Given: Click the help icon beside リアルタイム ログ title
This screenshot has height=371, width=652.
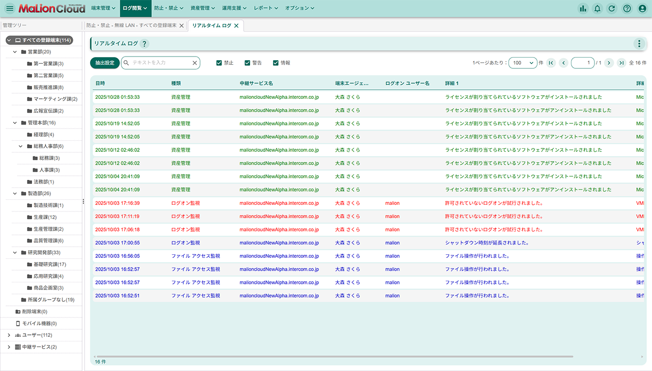Looking at the screenshot, I should [x=145, y=44].
